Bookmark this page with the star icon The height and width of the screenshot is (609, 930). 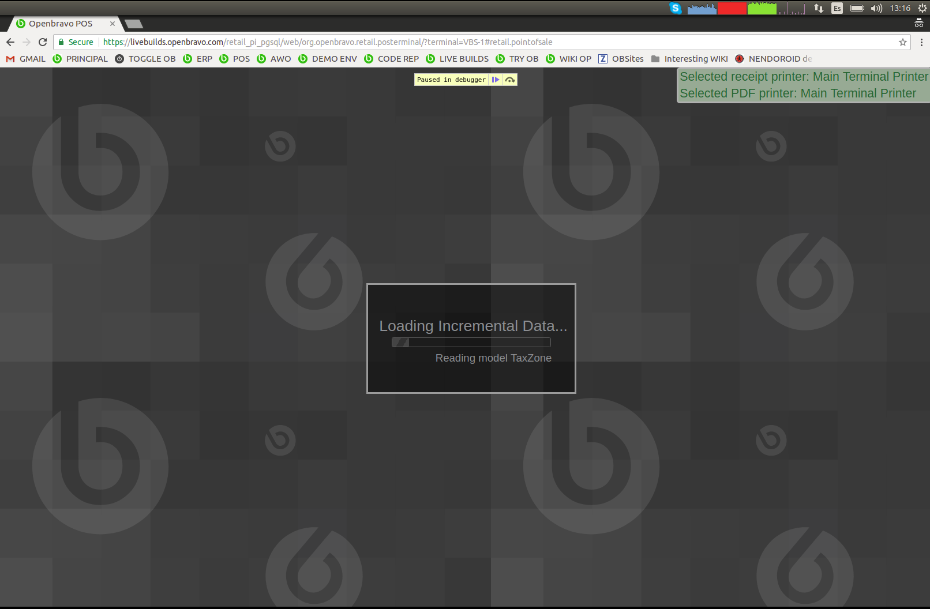pyautogui.click(x=903, y=42)
